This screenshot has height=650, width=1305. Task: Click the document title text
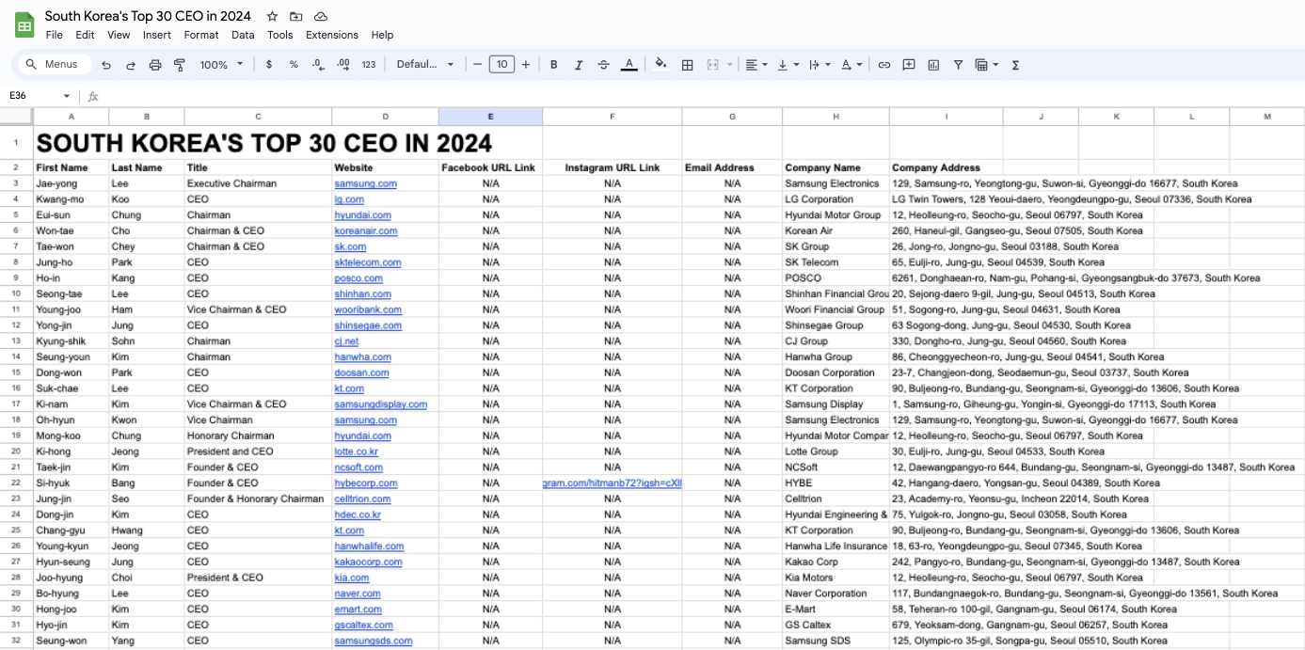point(148,16)
